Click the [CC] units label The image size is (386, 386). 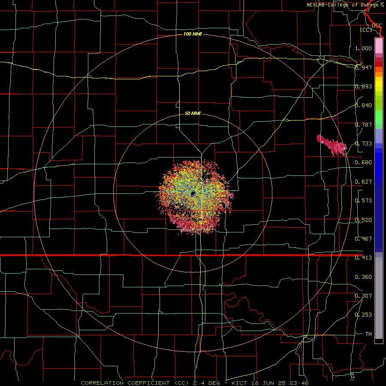click(366, 30)
